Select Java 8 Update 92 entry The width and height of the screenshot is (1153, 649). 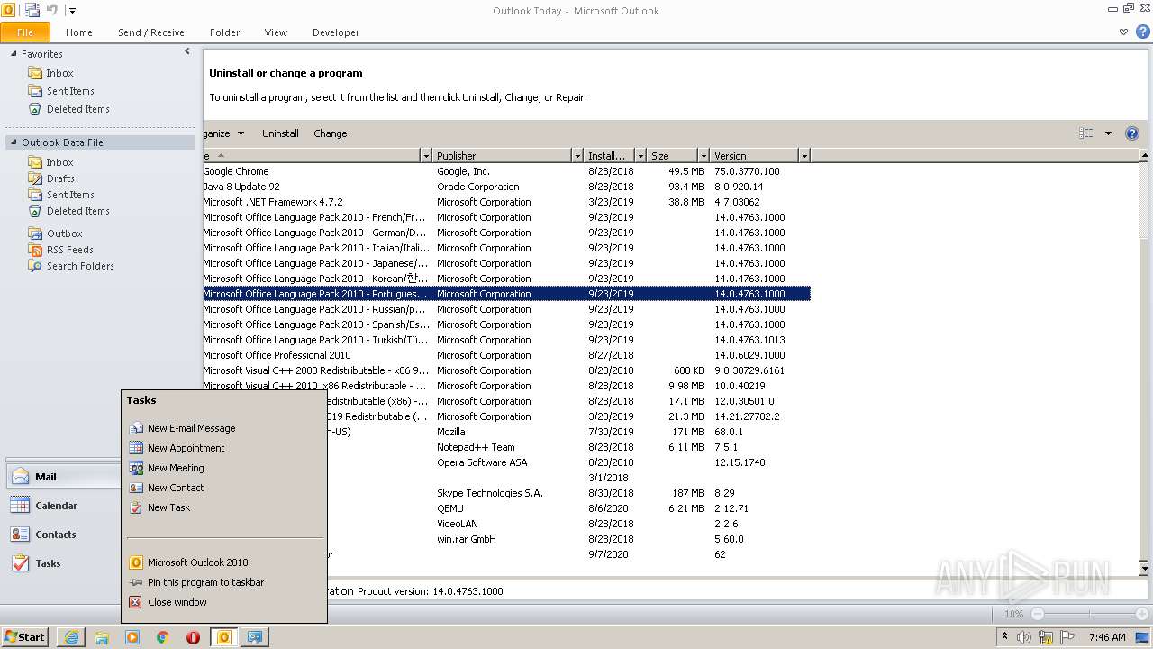click(506, 187)
